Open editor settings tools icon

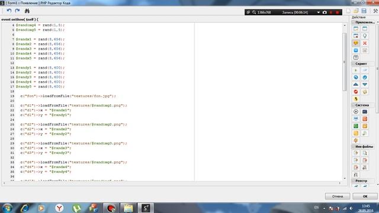[375, 11]
